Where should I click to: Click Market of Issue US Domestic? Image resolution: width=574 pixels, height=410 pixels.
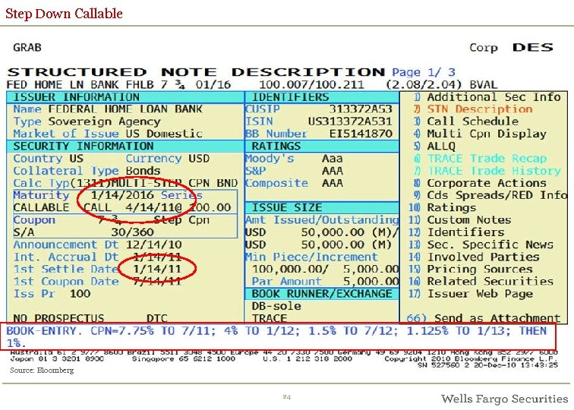(x=164, y=134)
